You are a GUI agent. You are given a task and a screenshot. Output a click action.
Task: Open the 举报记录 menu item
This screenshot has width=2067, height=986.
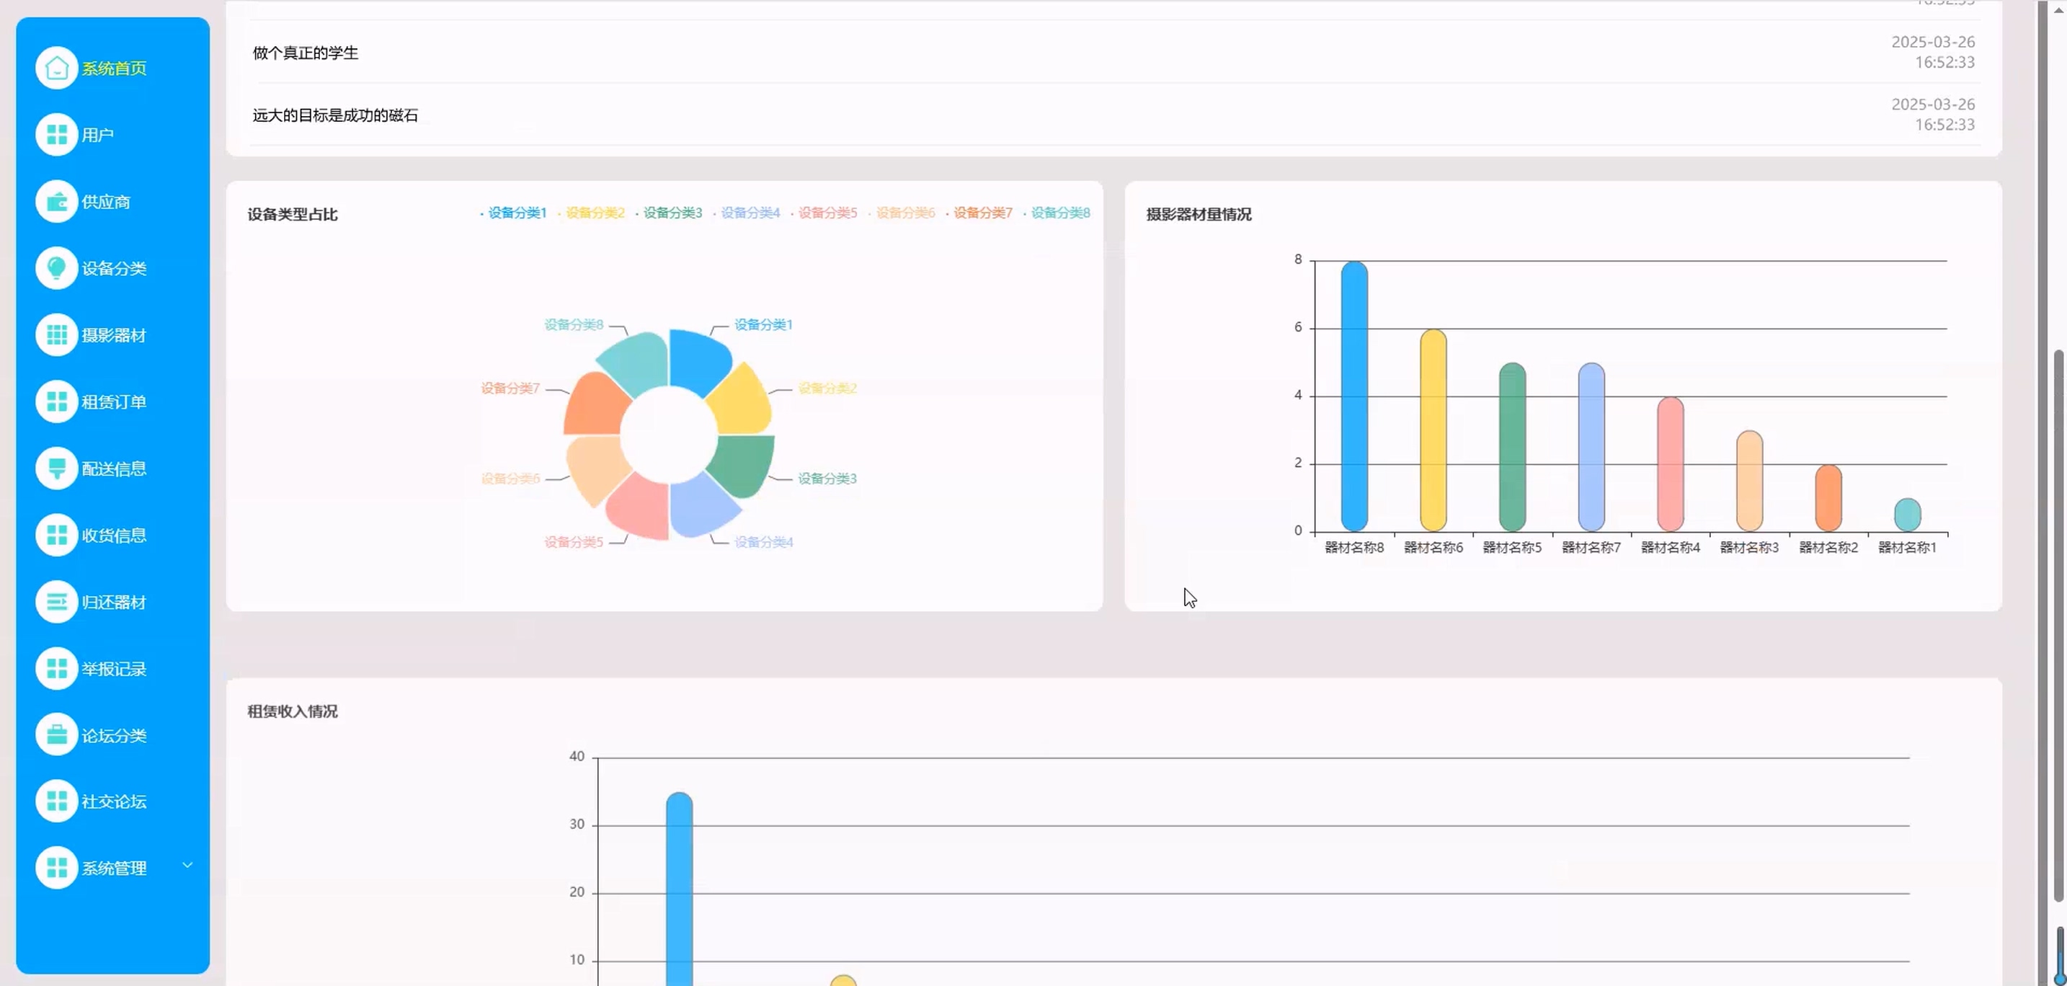point(113,669)
